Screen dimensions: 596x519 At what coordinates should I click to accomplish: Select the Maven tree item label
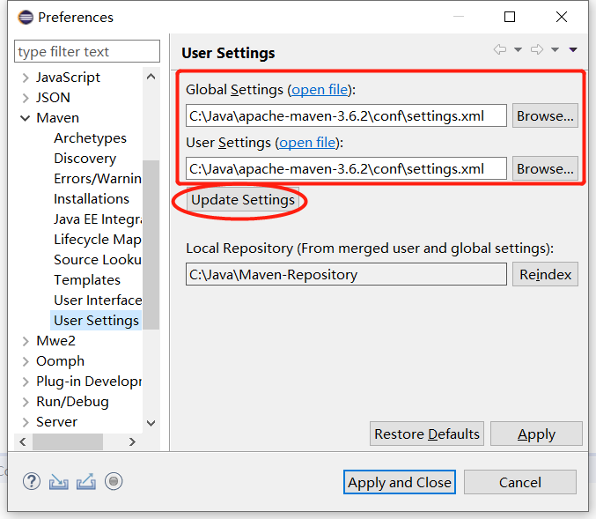click(x=58, y=118)
